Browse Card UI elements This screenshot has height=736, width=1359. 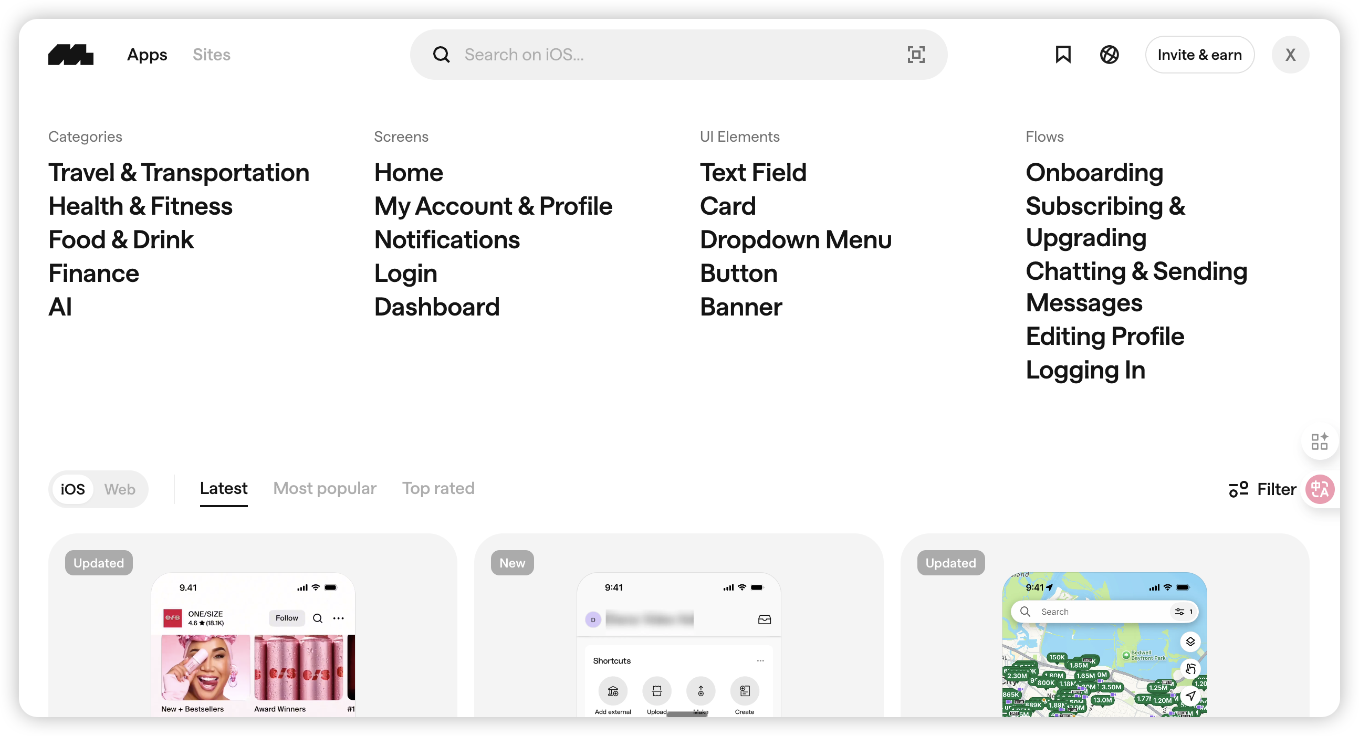[x=727, y=206]
